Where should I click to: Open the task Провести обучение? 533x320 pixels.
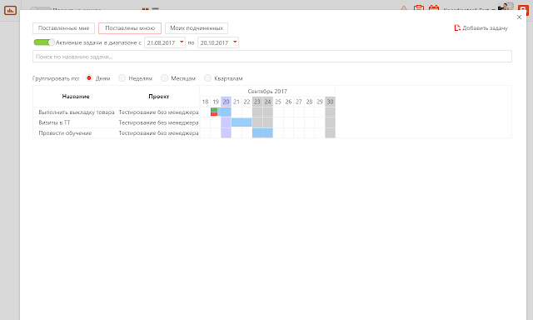point(65,133)
